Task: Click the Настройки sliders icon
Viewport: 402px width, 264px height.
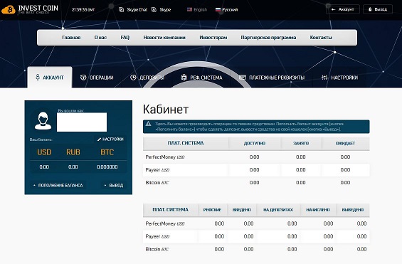Action: (x=324, y=77)
